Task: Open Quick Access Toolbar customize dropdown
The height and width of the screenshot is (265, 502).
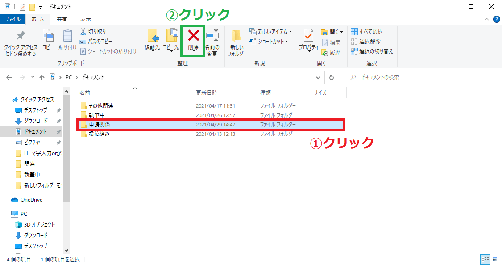Action: click(40, 7)
